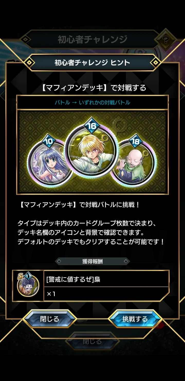Tap the left diamond ornament on the title banner

30,62
